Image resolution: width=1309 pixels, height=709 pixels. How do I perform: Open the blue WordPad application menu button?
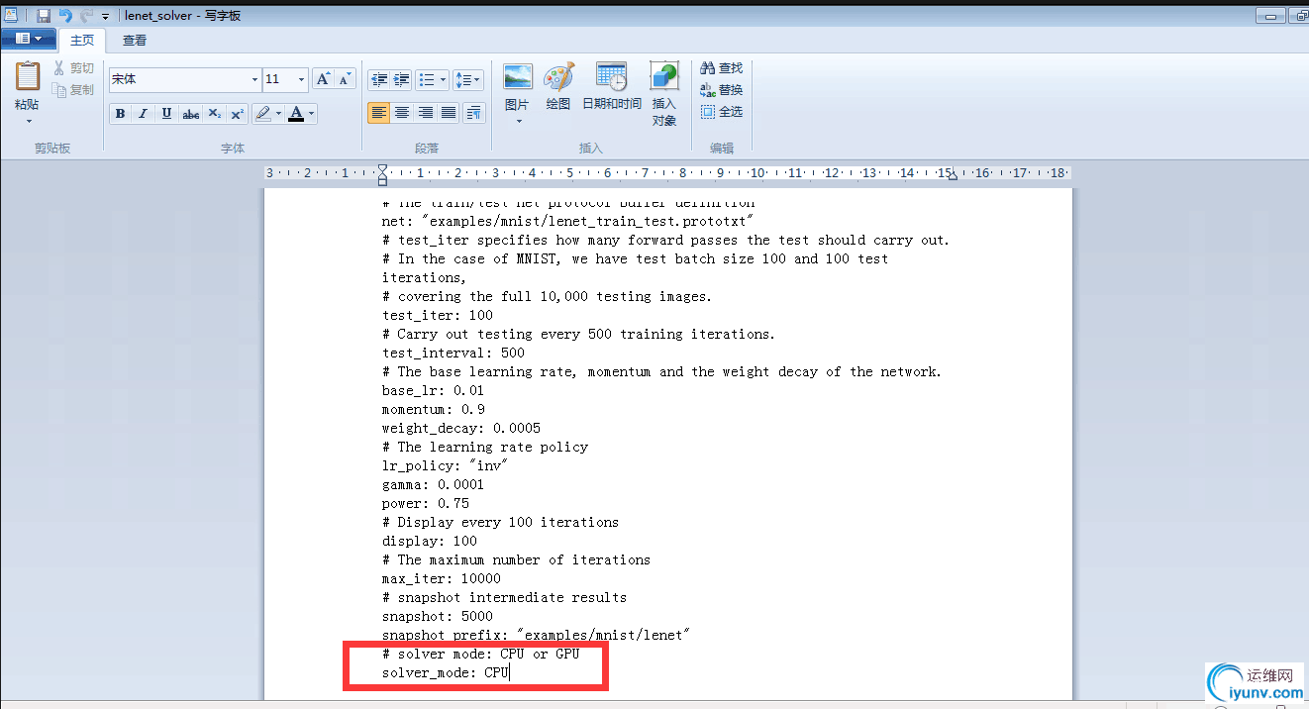pos(28,39)
